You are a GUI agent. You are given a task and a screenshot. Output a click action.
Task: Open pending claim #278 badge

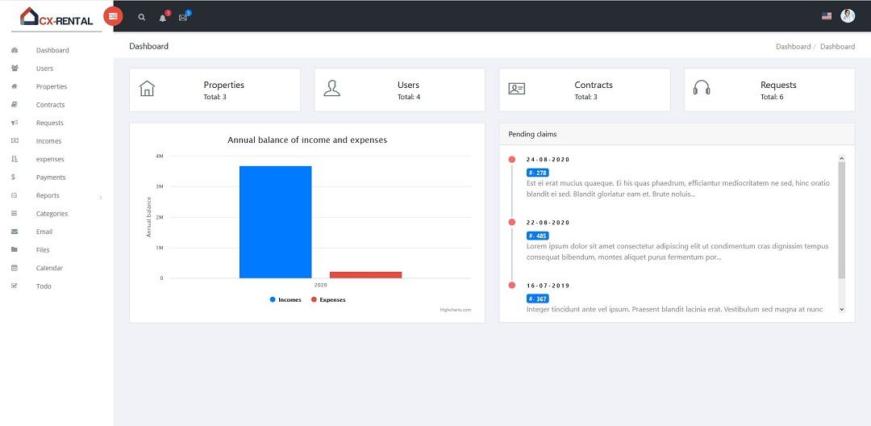pos(537,173)
